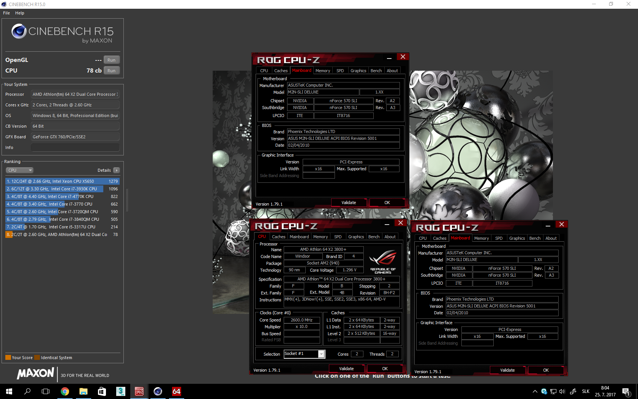Open About tab in top CPU-Z window
Viewport: 638px width, 399px height.
(392, 71)
